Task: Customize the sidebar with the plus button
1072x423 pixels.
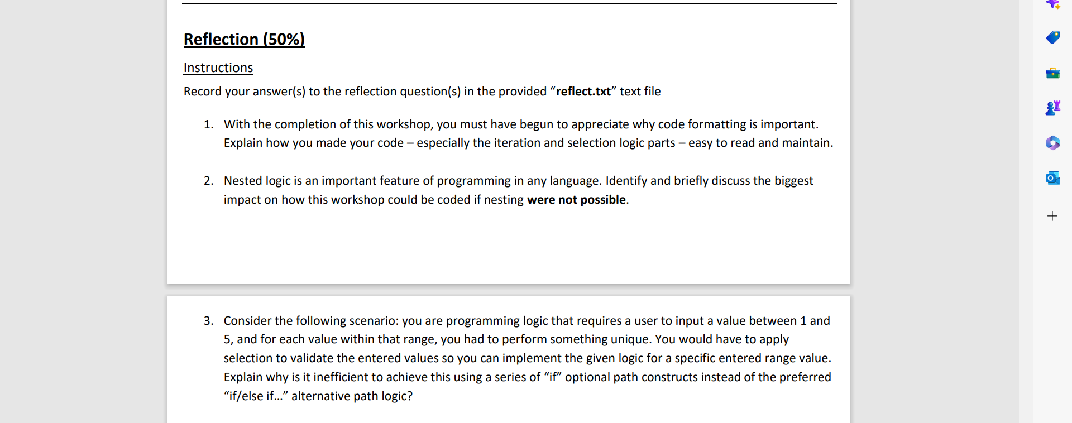Action: 1053,215
